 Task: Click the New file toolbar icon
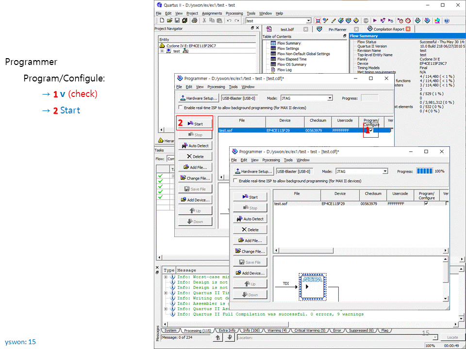(162, 20)
